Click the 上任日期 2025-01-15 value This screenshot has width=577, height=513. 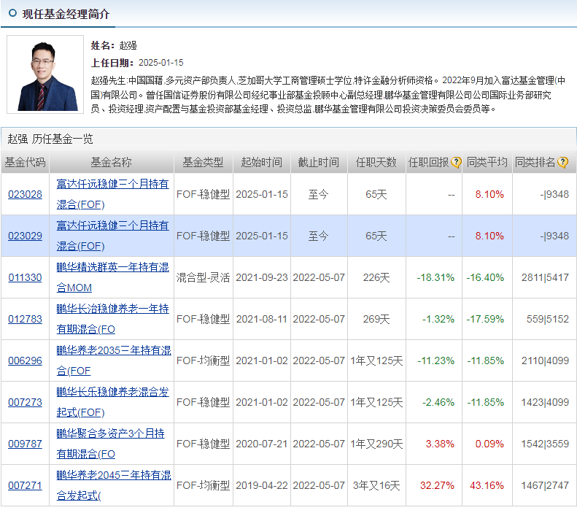160,63
